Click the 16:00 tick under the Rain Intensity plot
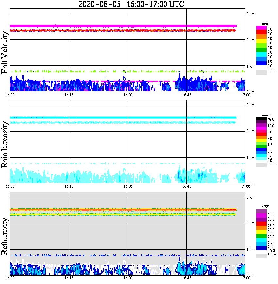The width and height of the screenshot is (278, 284). coord(10,186)
